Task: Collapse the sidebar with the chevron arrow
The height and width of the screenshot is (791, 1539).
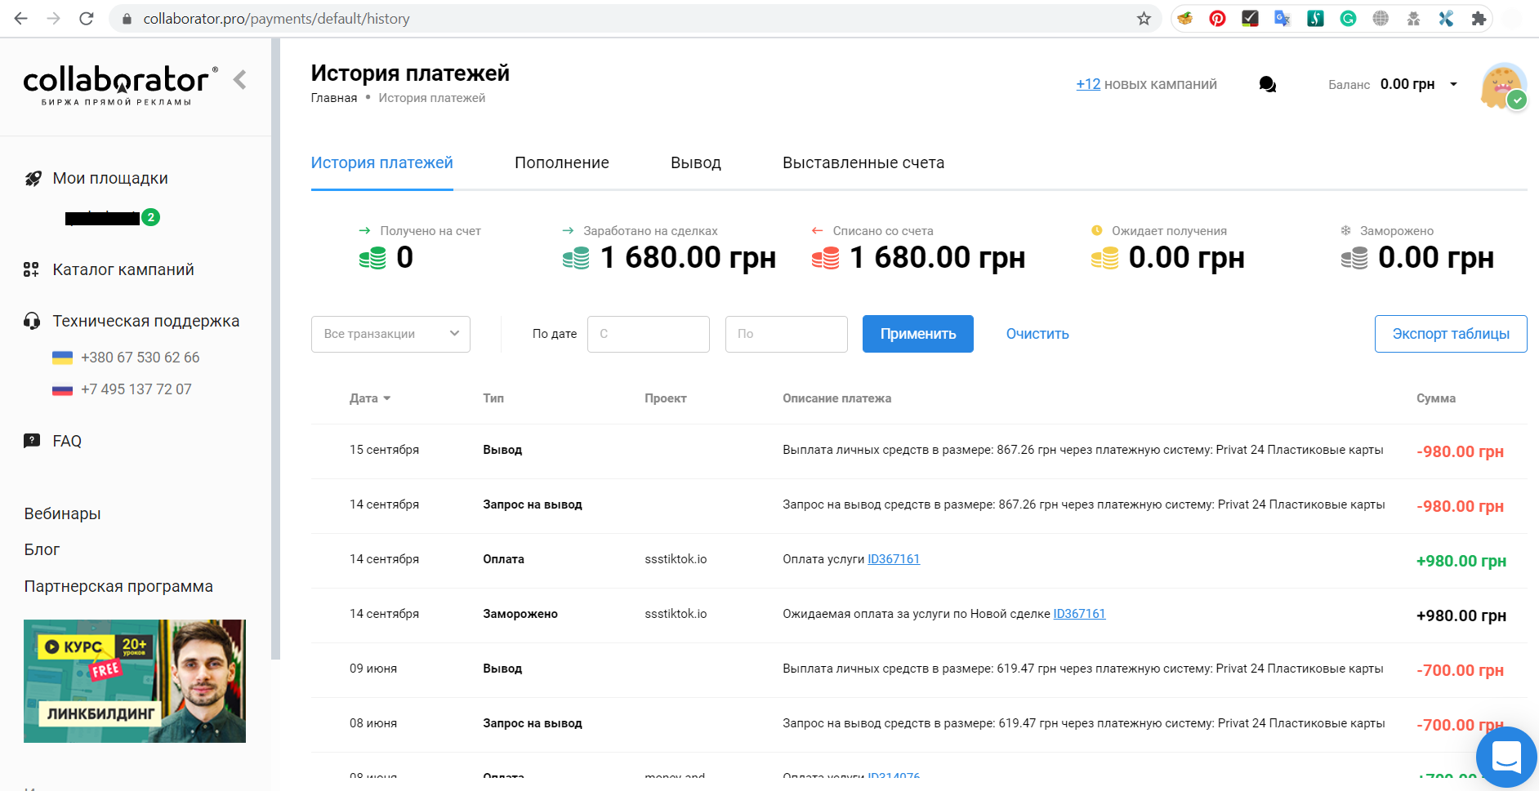Action: coord(239,80)
